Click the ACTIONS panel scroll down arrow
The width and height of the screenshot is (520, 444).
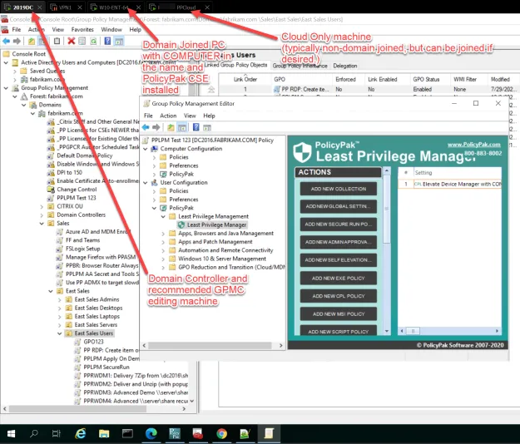pos(387,331)
